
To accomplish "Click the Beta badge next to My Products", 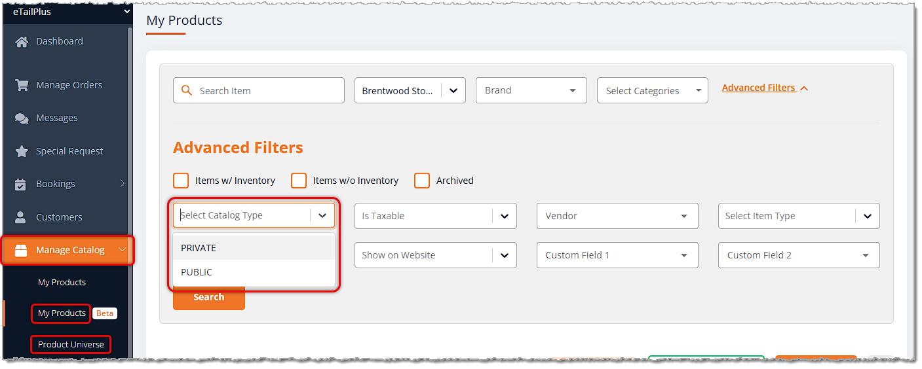I will pos(105,313).
